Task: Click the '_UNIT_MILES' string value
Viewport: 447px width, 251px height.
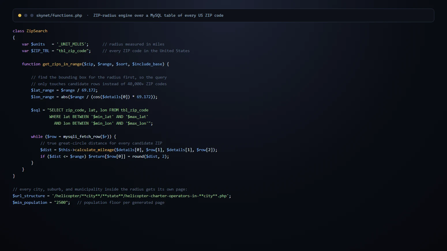Action: 71,44
